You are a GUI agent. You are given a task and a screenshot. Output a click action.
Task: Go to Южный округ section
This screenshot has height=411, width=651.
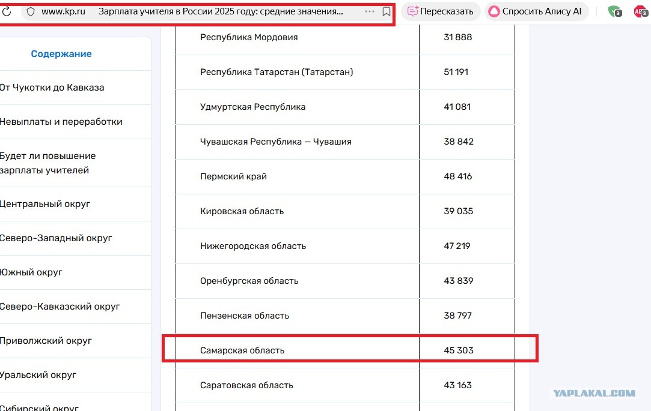click(x=31, y=272)
